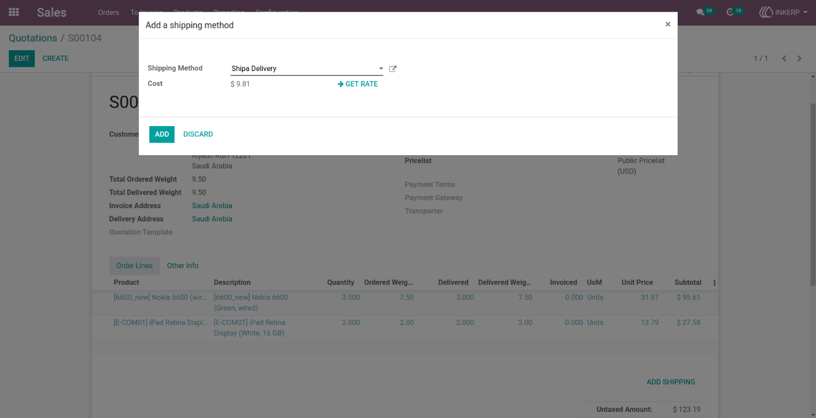Image resolution: width=816 pixels, height=418 pixels.
Task: Click the ADD SHIPPING link
Action: tap(671, 382)
